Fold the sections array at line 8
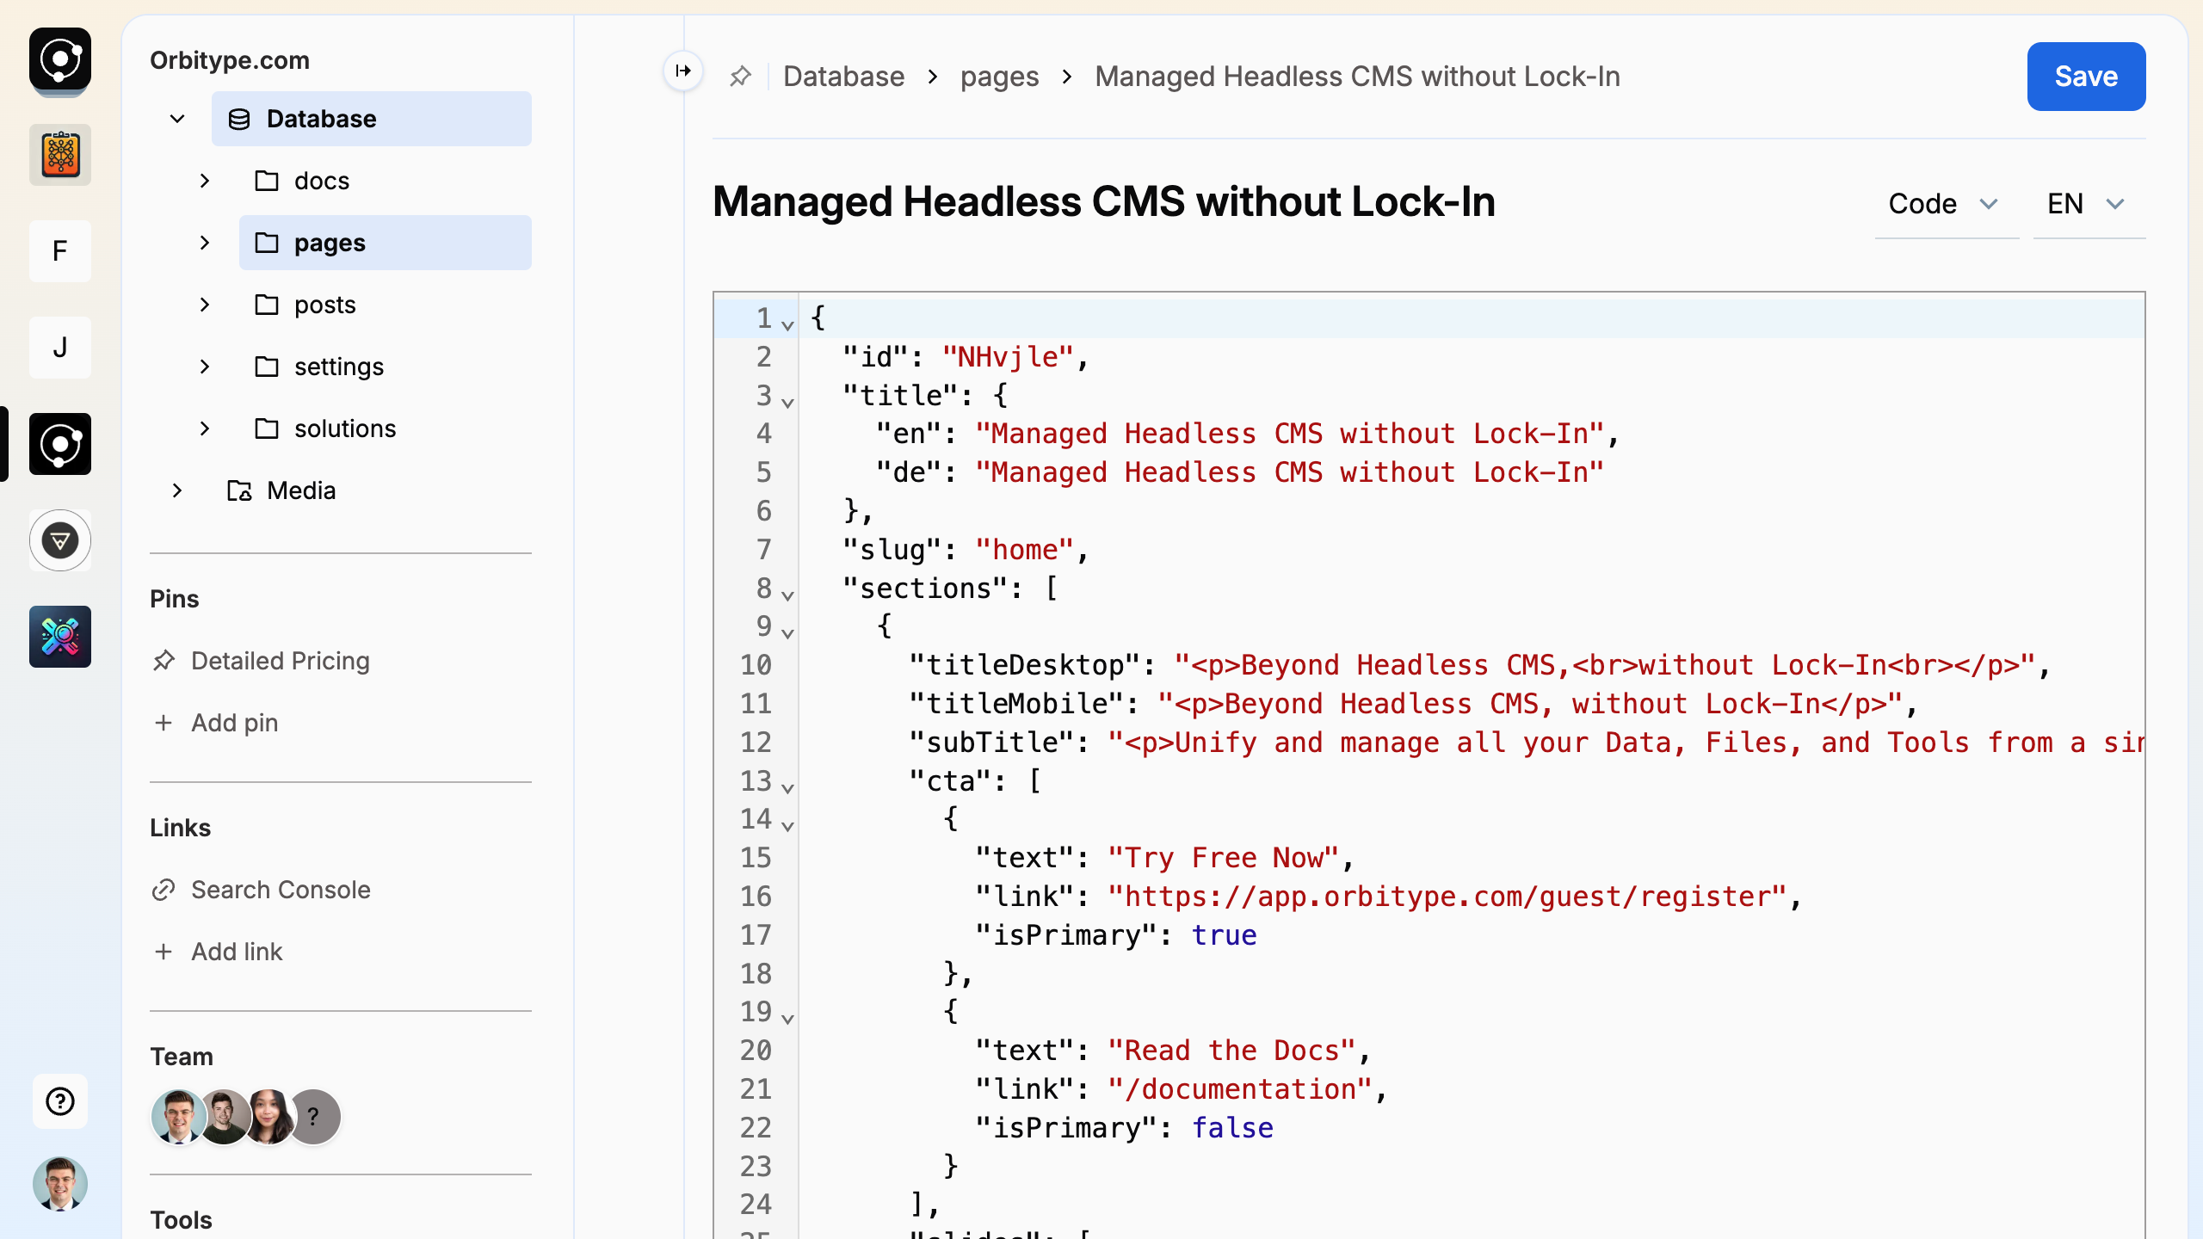The image size is (2203, 1239). click(x=787, y=595)
